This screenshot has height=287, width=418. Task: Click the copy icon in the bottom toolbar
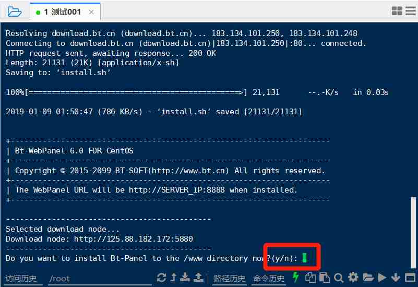pos(310,278)
